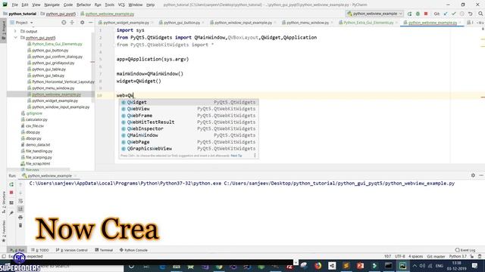Click Git commit checkmark icon

tap(454, 14)
